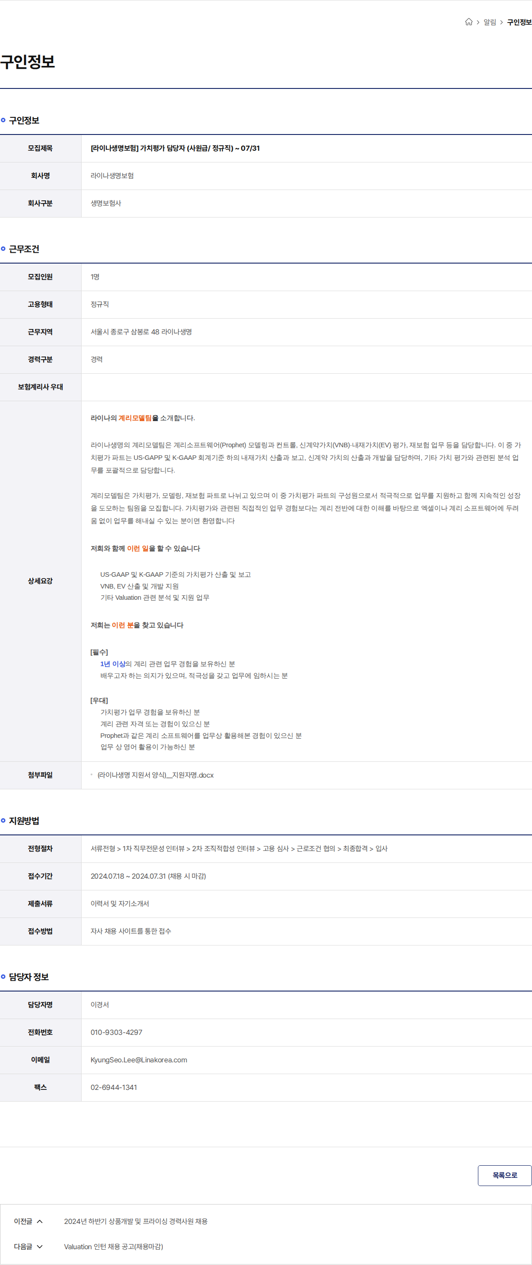Click 자사 채용 사이트를 통한 접수 text

[x=131, y=931]
